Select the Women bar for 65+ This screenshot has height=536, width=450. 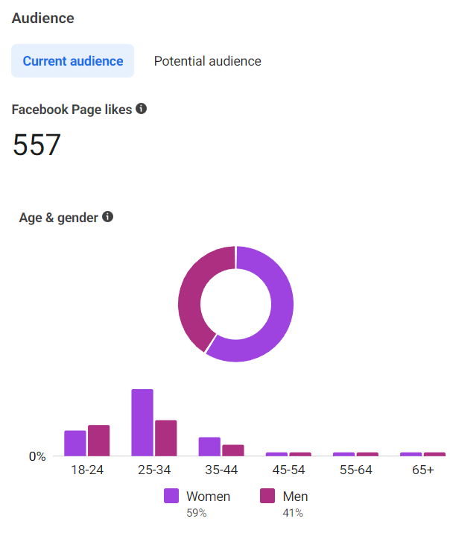tap(411, 454)
